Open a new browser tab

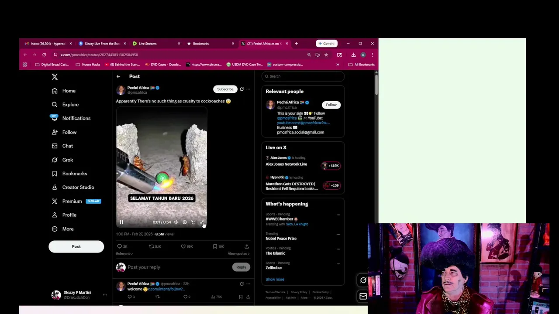coord(296,44)
